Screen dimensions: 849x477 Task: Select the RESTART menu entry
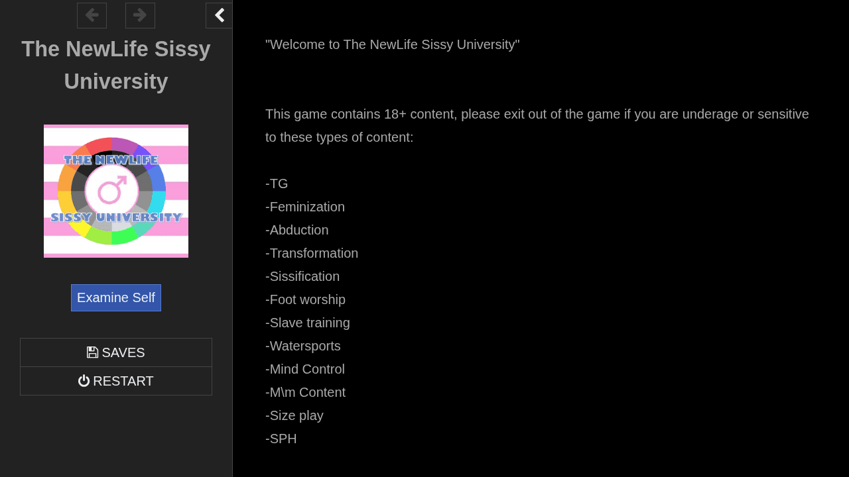tap(116, 381)
